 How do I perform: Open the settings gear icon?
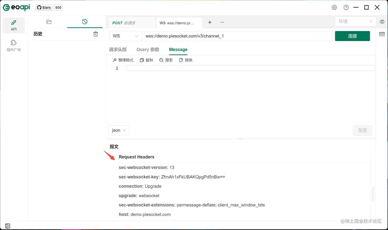tap(334, 7)
